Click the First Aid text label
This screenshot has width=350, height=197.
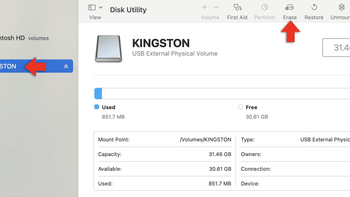pyautogui.click(x=237, y=17)
